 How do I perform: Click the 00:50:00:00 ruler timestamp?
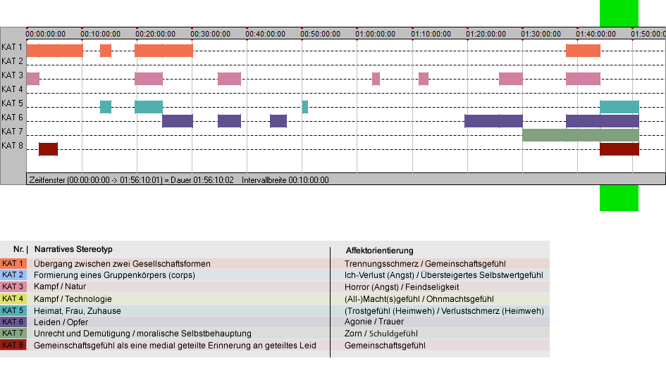click(320, 34)
